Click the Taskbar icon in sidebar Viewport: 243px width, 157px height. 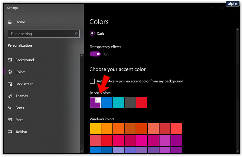pos(10,132)
